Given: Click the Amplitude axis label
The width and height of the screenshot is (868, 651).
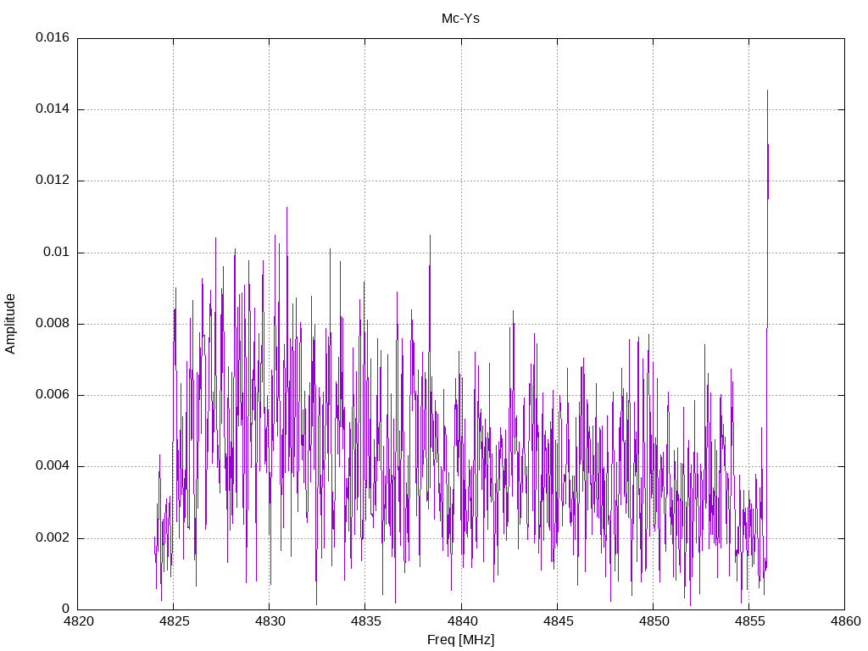Looking at the screenshot, I should [x=10, y=324].
